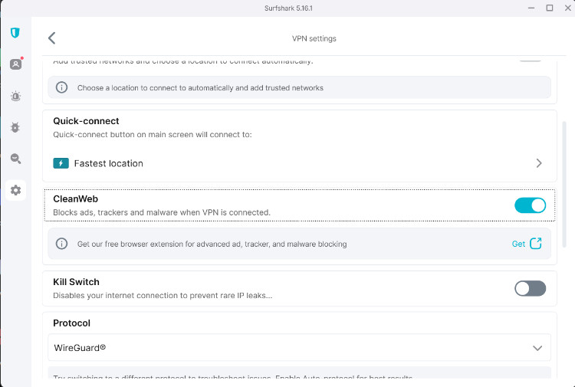Screen dimensions: 575x387
Task: Click 'Get our free browser extension' text
Action: [x=212, y=244]
